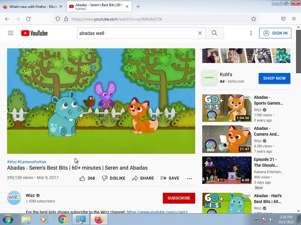This screenshot has width=301, height=225.
Task: Select the Abadas - Hari's Best Bits title
Action: click(267, 199)
